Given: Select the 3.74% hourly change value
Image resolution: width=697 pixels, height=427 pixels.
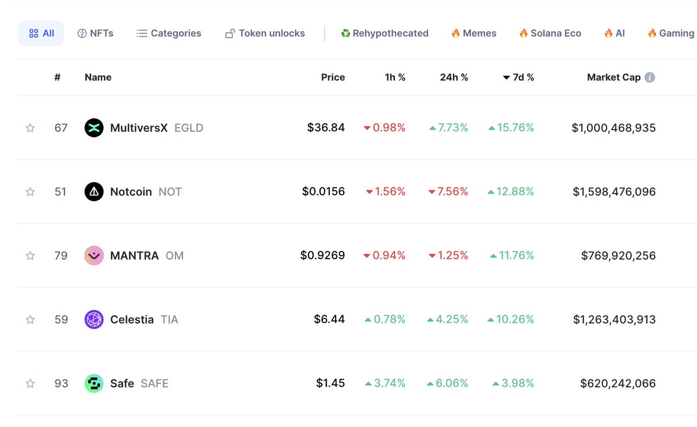Looking at the screenshot, I should (385, 383).
